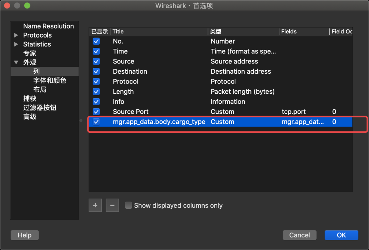Open the 布局 preferences page
This screenshot has height=250, width=369.
click(40, 90)
